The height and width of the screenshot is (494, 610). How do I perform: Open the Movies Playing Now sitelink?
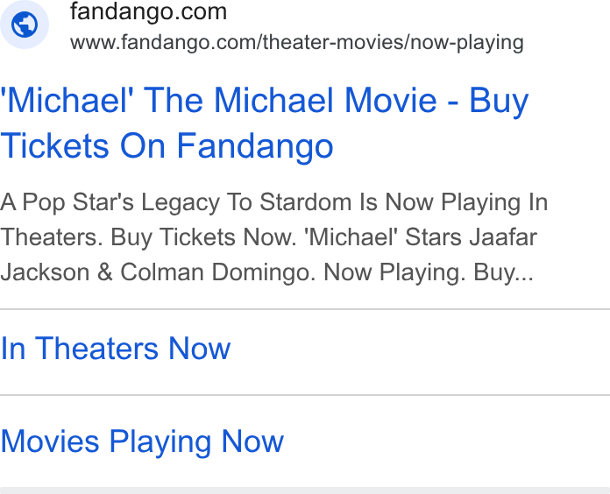point(142,441)
